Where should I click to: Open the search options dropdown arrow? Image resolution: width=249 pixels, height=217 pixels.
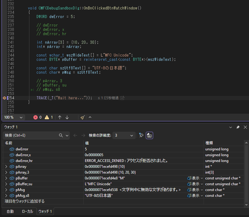[x=67, y=135]
